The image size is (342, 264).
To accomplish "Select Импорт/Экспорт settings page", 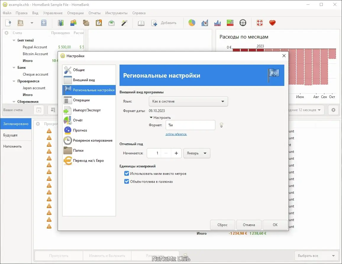I will pyautogui.click(x=89, y=110).
